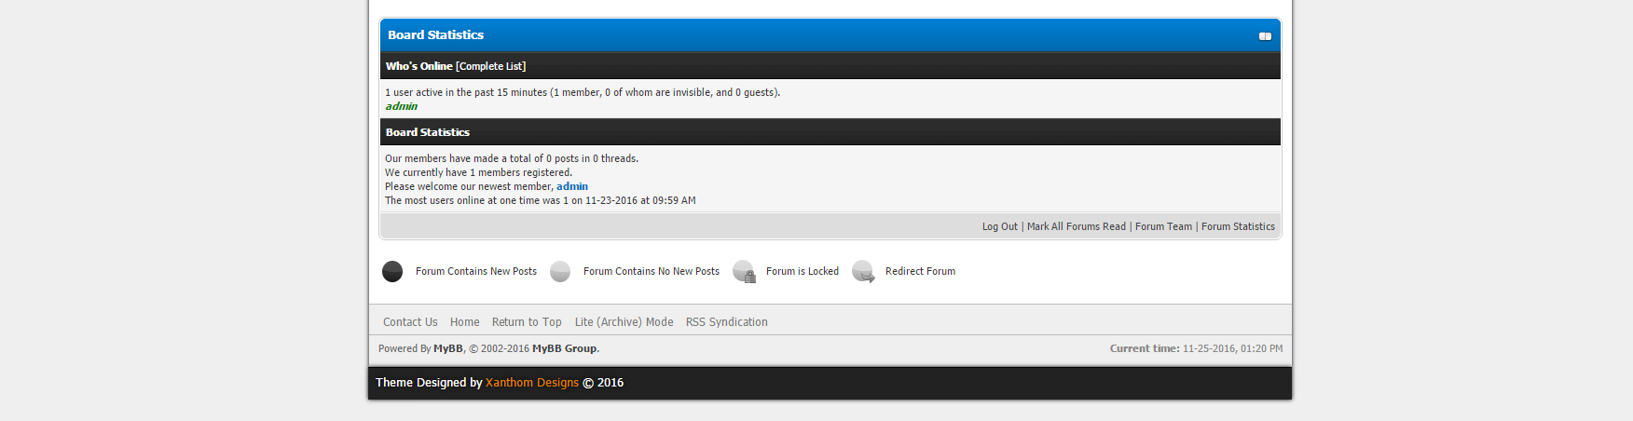Select the text 'Forum Contains No New Posts'
Screen dimensions: 1633x421
pos(652,271)
